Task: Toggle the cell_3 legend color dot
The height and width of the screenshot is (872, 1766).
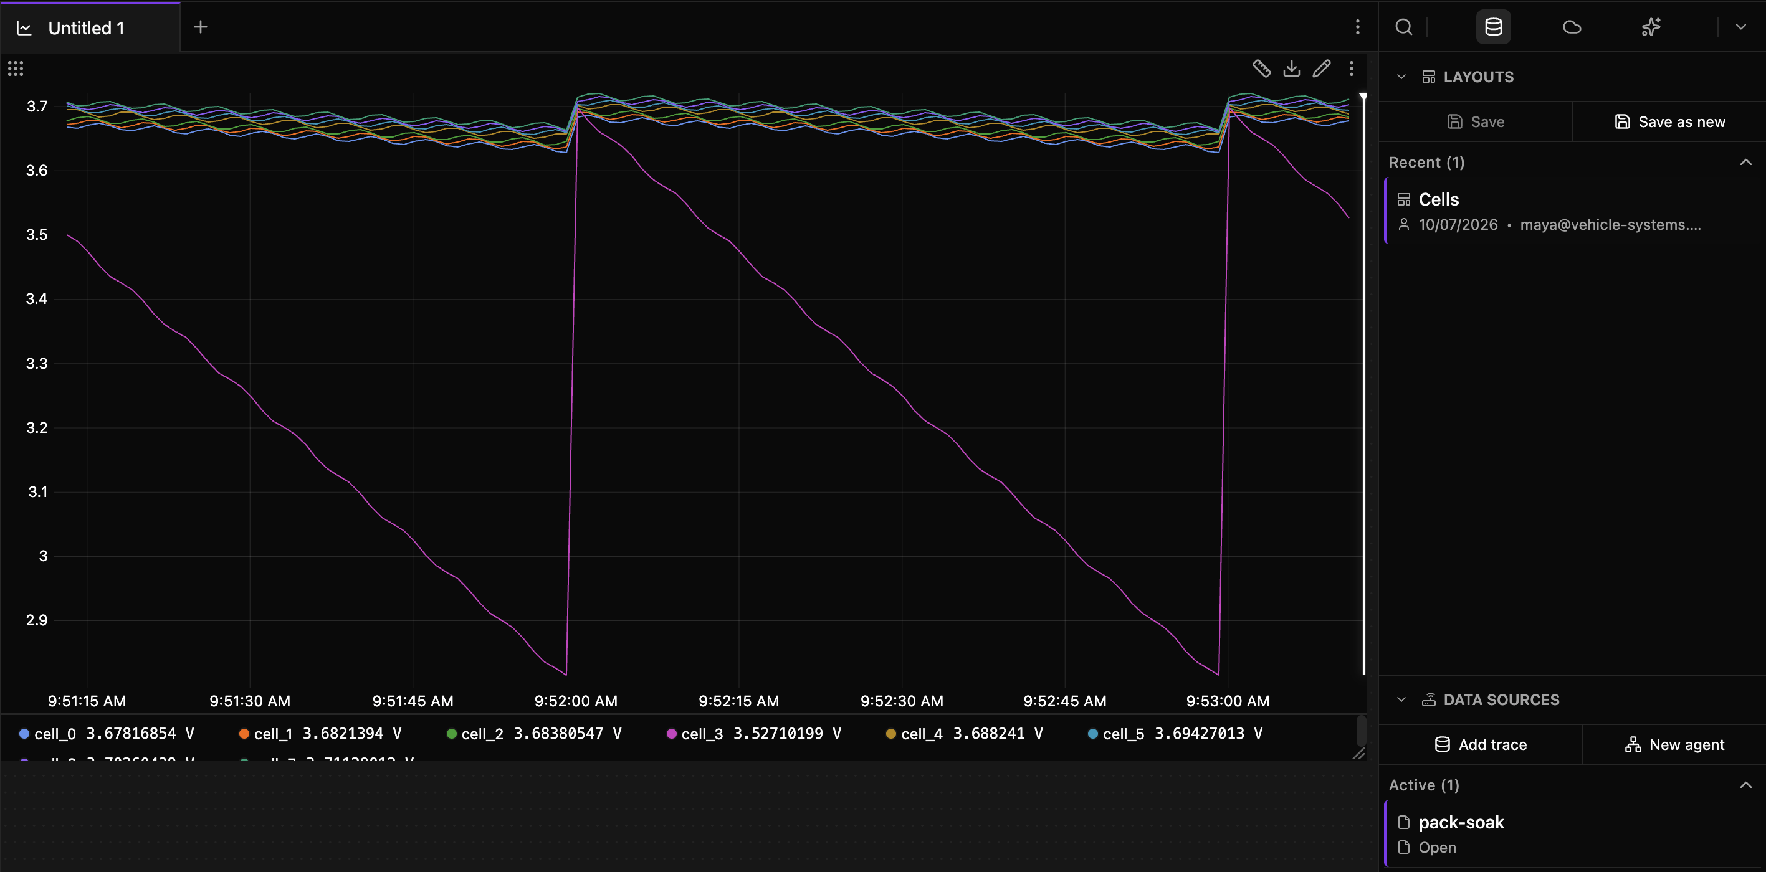Action: click(671, 734)
